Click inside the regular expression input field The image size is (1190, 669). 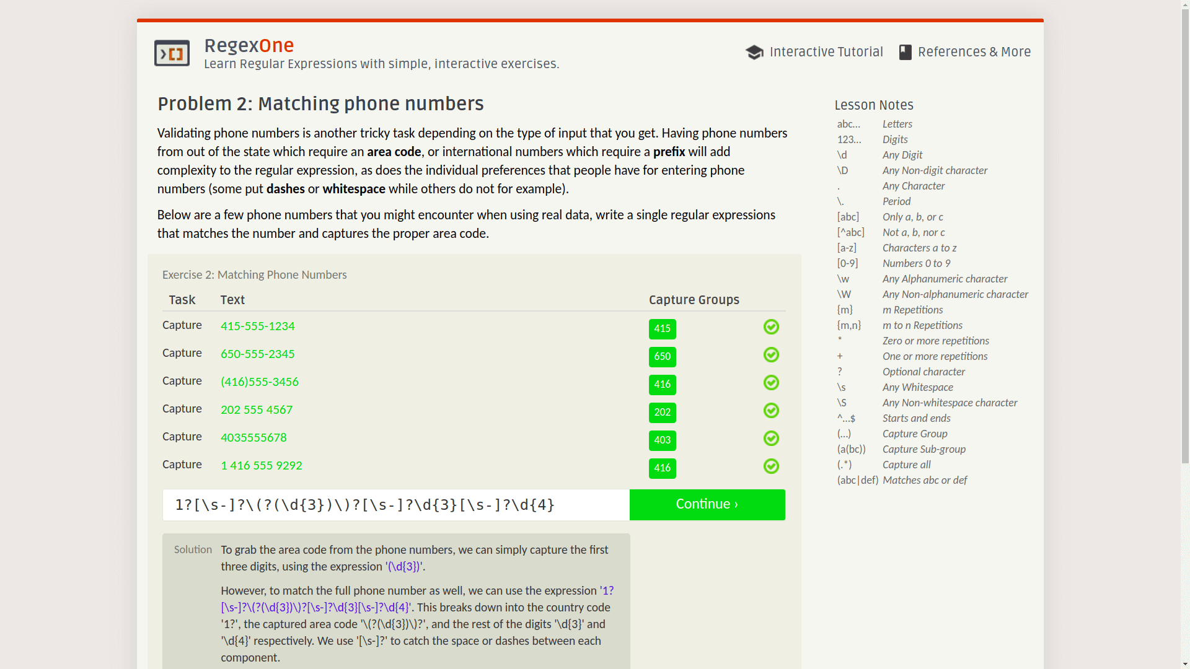pyautogui.click(x=395, y=505)
